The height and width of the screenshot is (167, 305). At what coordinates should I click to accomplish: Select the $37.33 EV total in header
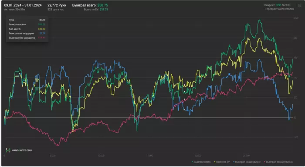(104, 9)
